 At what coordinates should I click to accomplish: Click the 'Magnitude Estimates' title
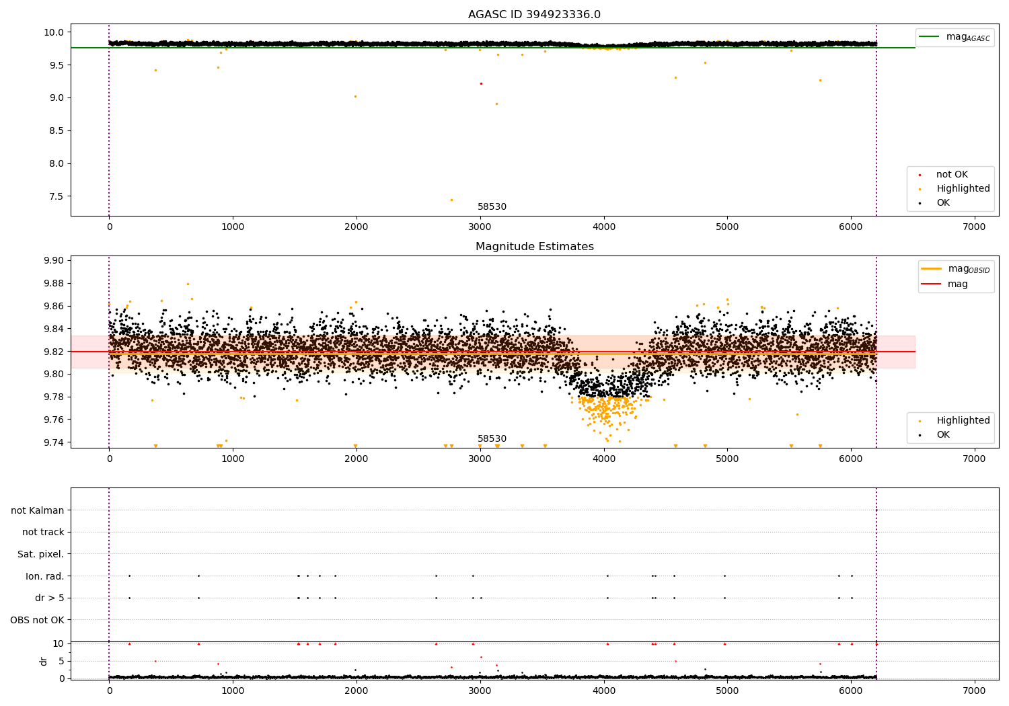point(534,247)
